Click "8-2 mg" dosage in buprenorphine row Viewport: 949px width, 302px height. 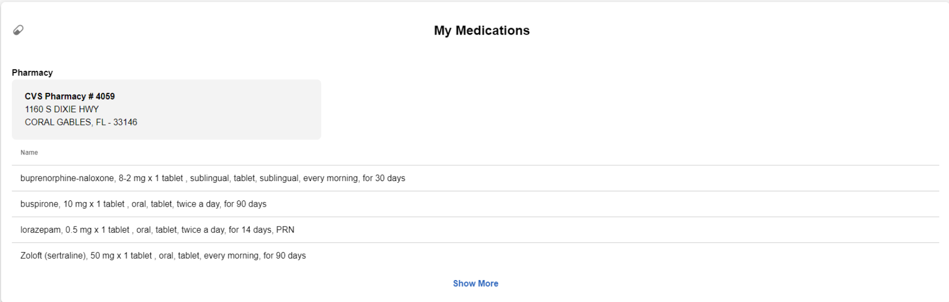pyautogui.click(x=132, y=178)
